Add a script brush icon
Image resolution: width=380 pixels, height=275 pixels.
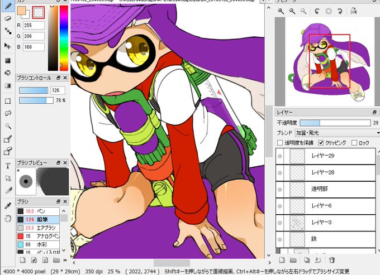pyautogui.click(x=45, y=260)
